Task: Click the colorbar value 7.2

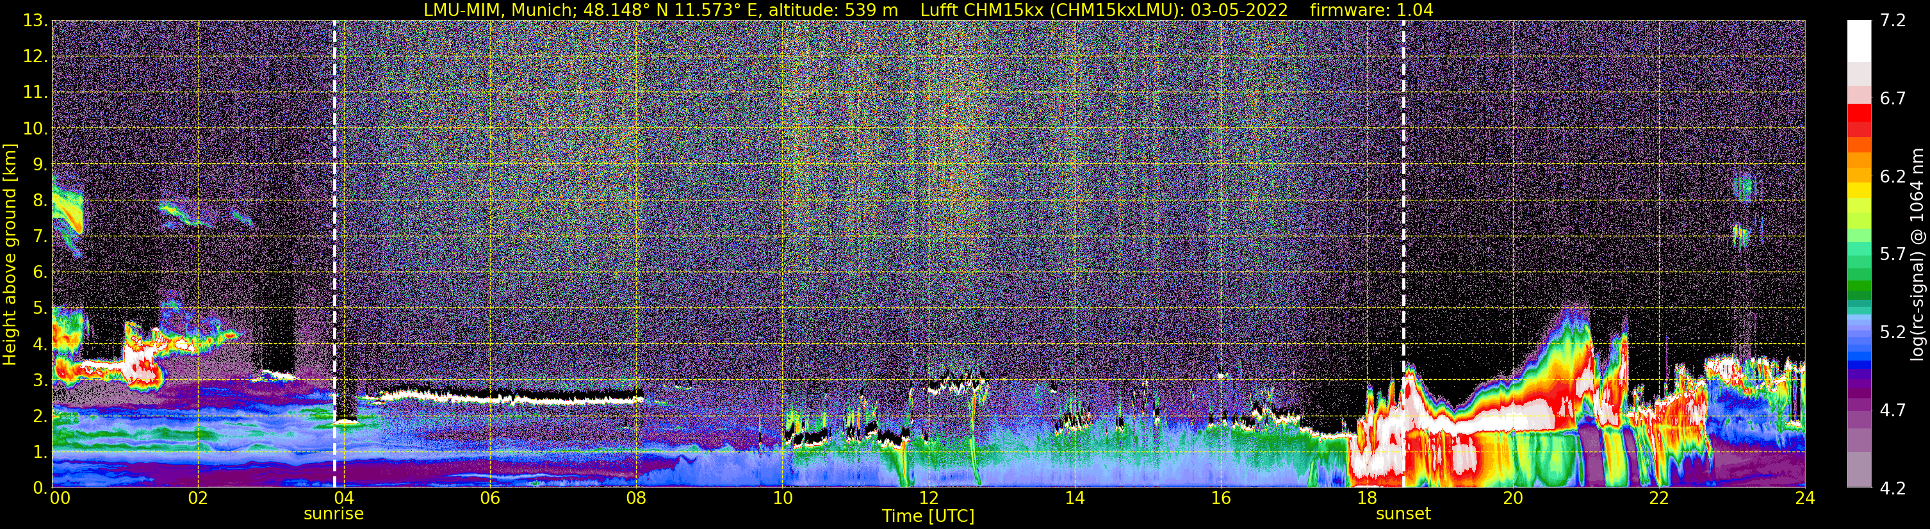Action: click(x=1893, y=21)
